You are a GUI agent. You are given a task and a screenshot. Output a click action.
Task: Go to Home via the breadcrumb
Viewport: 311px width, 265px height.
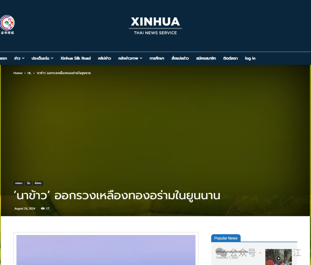tap(18, 73)
